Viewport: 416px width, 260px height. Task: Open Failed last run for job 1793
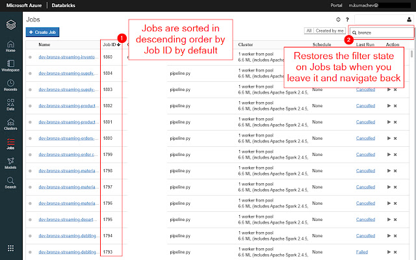362,252
